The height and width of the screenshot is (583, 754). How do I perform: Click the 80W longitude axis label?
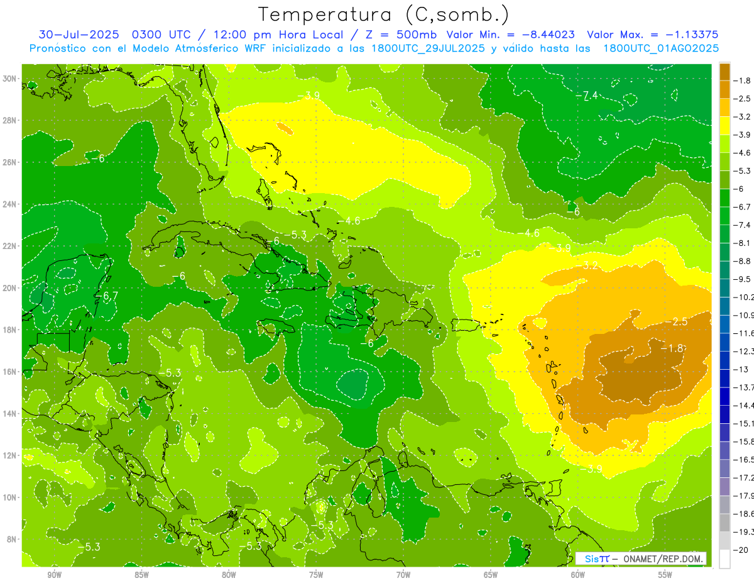[229, 575]
